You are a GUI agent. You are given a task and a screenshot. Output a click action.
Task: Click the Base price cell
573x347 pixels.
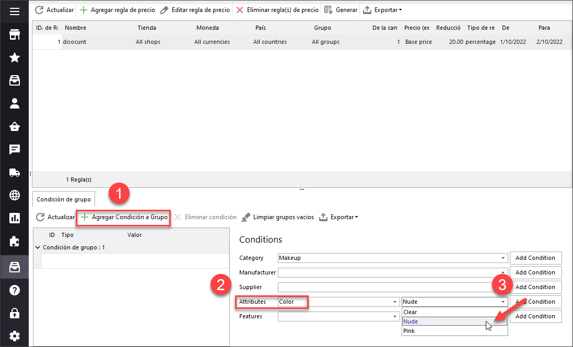click(x=418, y=42)
